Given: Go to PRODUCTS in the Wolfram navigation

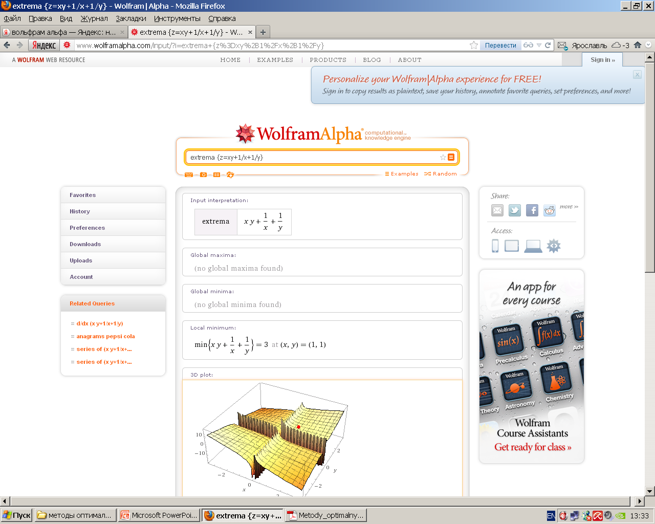Looking at the screenshot, I should pyautogui.click(x=328, y=60).
